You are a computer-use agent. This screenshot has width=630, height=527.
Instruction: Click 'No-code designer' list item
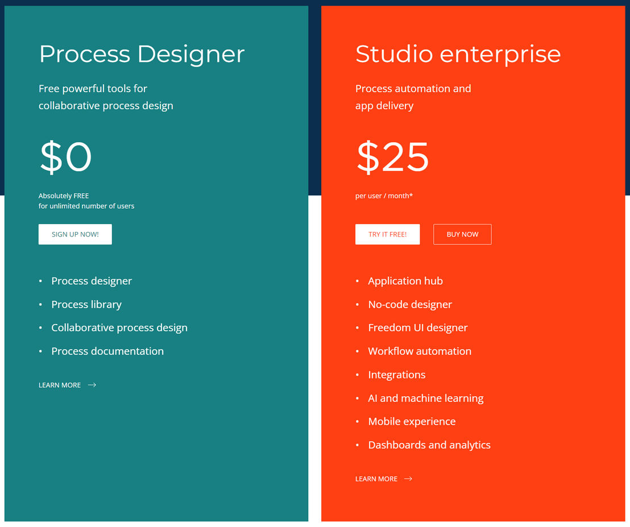click(x=410, y=305)
